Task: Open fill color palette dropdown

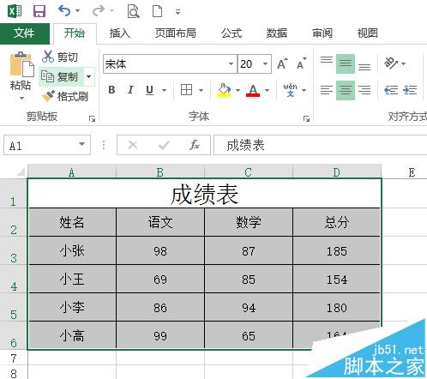Action: pyautogui.click(x=238, y=90)
